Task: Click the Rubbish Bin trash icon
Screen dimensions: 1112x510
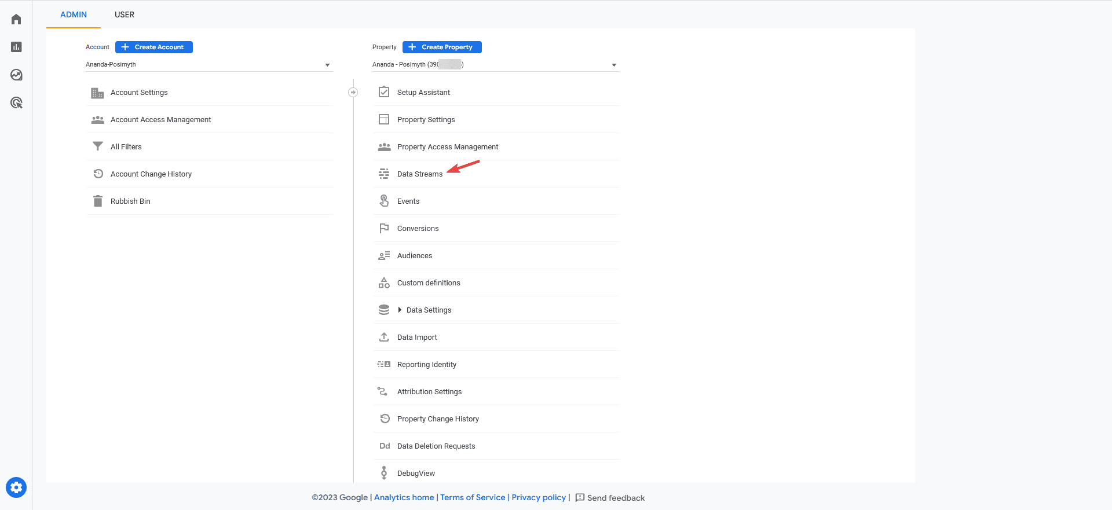Action: [98, 201]
